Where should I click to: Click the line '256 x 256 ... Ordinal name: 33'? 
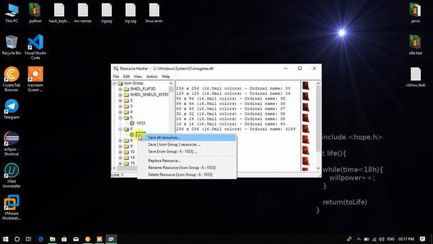[233, 88]
